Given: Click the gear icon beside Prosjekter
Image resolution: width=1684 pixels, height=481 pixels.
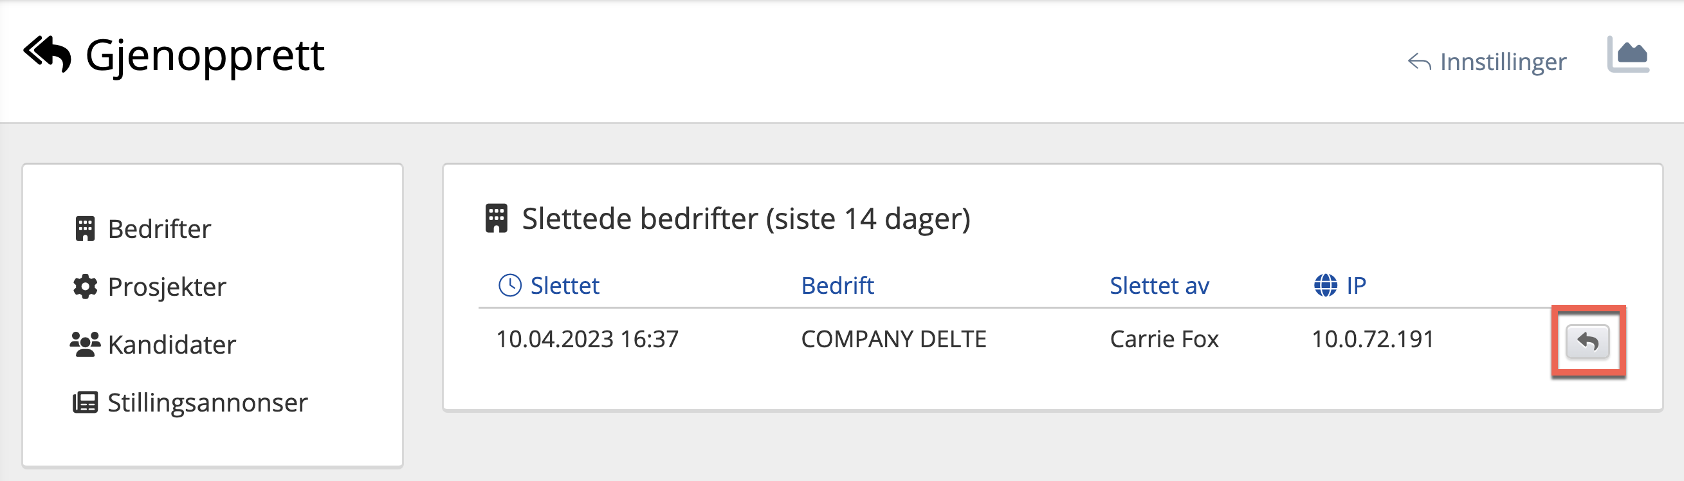Looking at the screenshot, I should [x=85, y=287].
